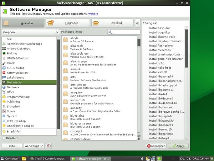Click the ccscript3 package icon
Screen dimensions: 214x161
click(66, 133)
